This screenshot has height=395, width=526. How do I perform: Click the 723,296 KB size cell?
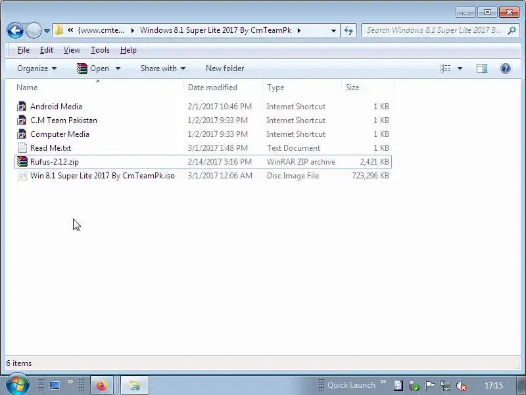coord(370,176)
